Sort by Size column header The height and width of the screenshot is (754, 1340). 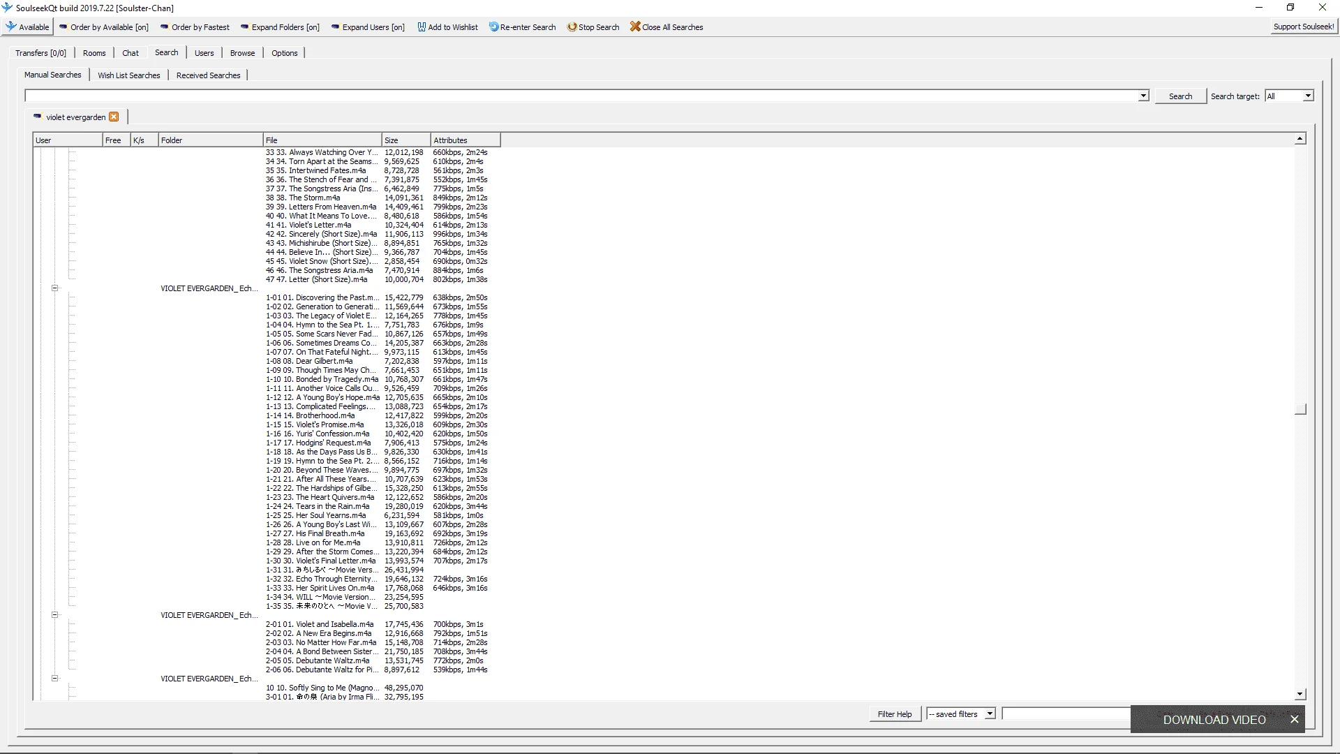point(406,140)
